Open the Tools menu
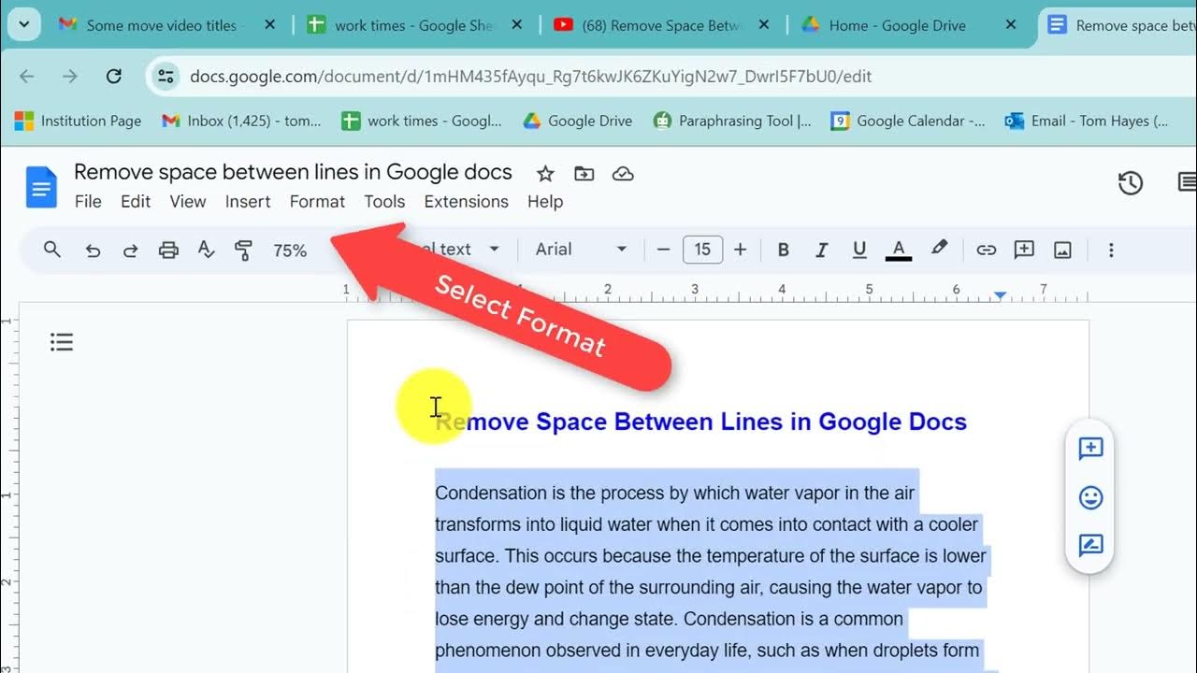1197x673 pixels. 384,201
